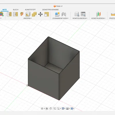Screen dimensions: 115x115
Task: Expand the ZUSAMMENFÜGEN dropdown menu
Action: click(x=60, y=18)
